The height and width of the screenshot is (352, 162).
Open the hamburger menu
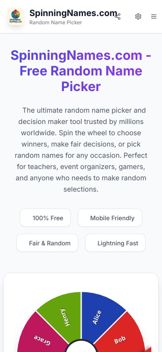coord(154,16)
